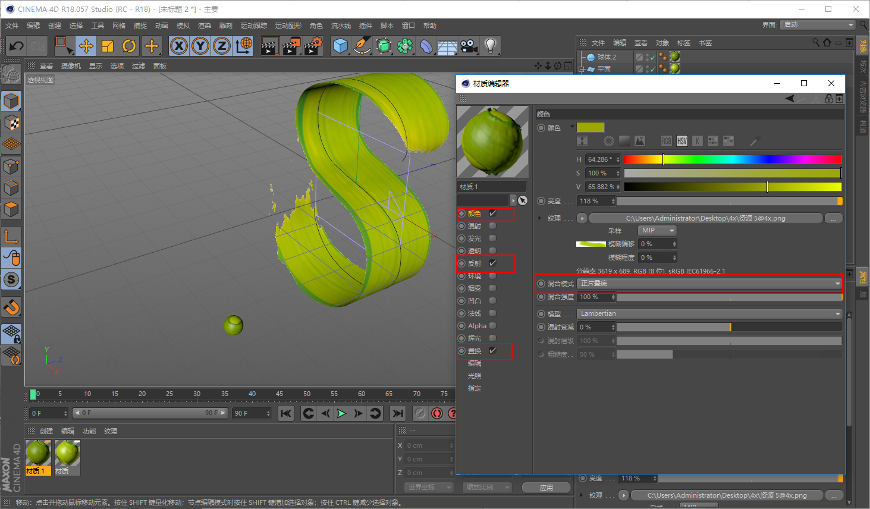The height and width of the screenshot is (509, 870).
Task: Enable the 环境 channel checkbox
Action: tap(492, 276)
